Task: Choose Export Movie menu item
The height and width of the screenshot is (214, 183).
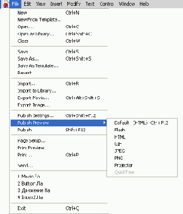Action: pos(59,98)
